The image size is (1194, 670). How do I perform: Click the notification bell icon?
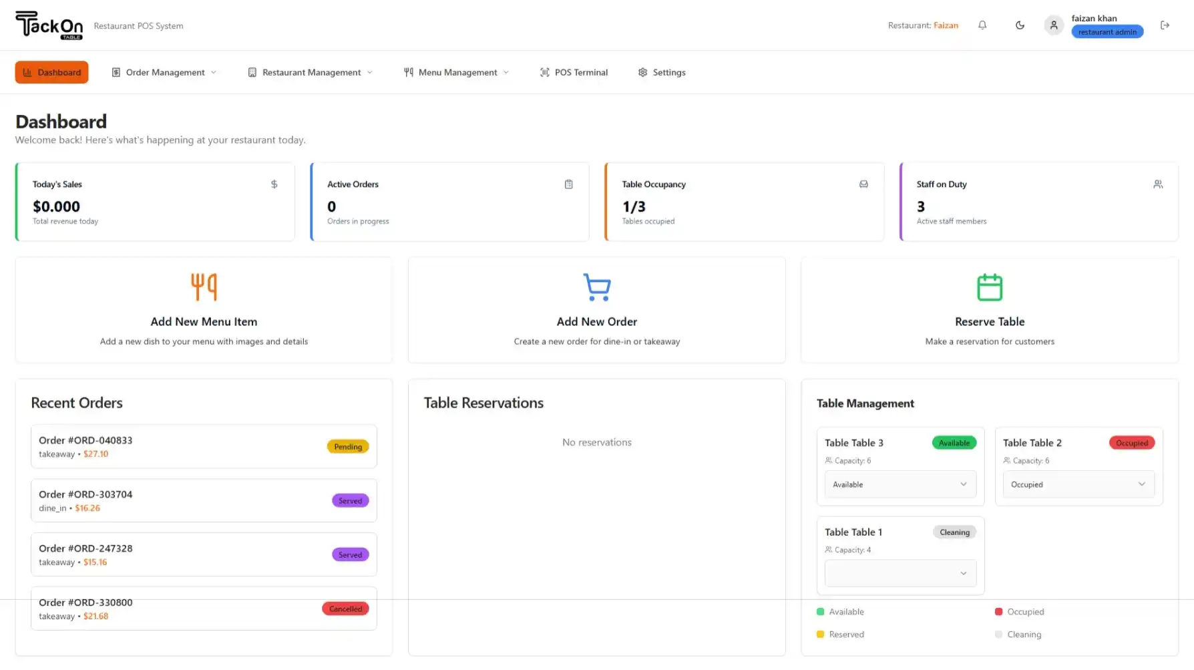point(982,25)
